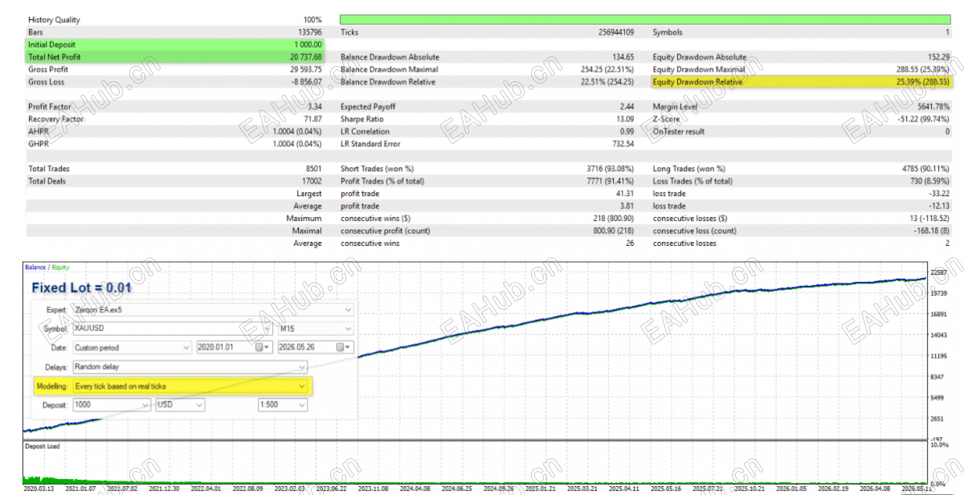Viewport: 964px width, 495px height.
Task: Select the Profit Factor value 3.34
Action: pyautogui.click(x=314, y=107)
